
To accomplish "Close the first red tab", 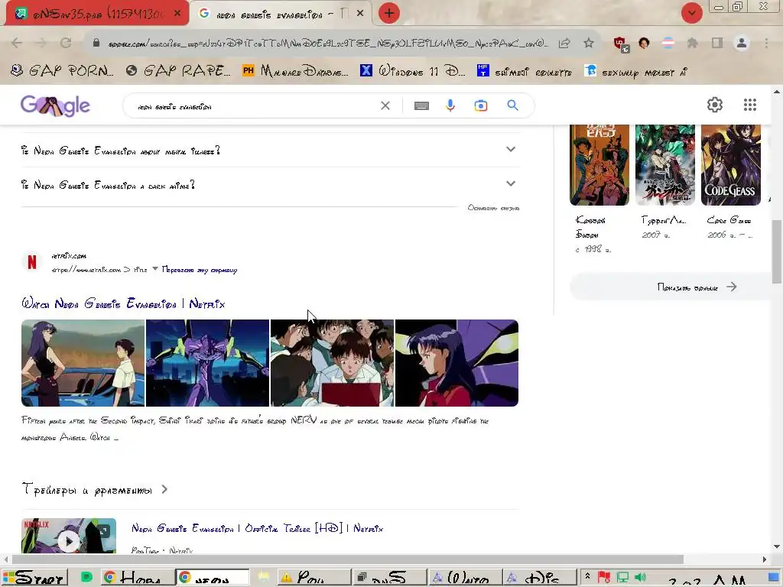I will [177, 14].
